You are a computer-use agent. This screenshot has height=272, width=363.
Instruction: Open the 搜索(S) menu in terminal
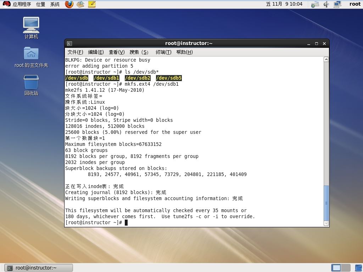click(139, 52)
